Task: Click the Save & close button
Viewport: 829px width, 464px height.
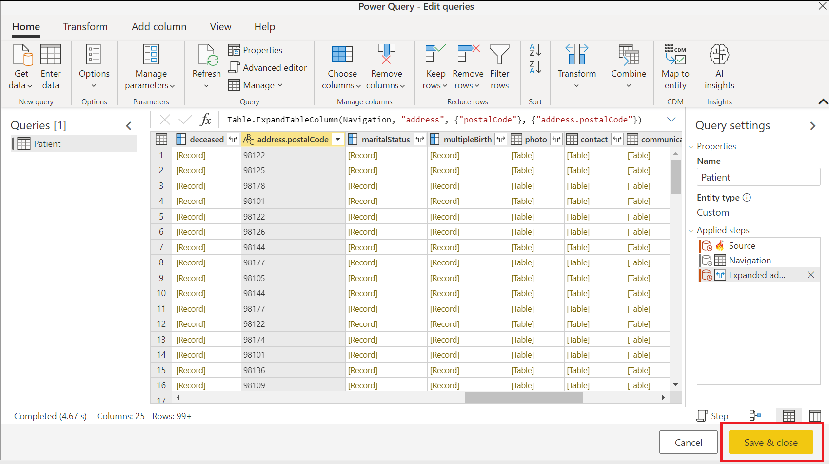Action: 770,442
